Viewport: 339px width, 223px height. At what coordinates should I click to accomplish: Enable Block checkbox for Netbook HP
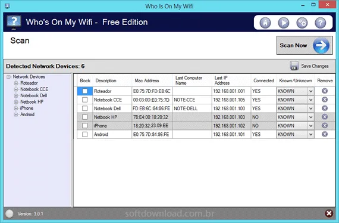tap(84, 117)
